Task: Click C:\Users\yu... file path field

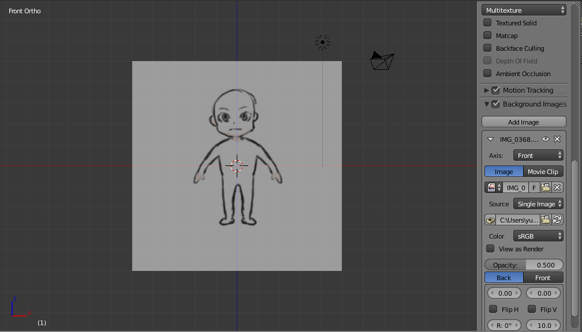Action: tap(518, 220)
